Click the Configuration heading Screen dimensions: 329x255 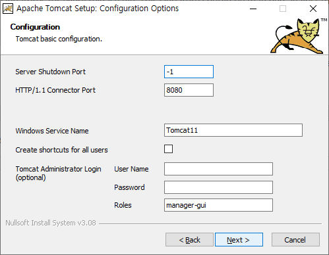[x=35, y=27]
